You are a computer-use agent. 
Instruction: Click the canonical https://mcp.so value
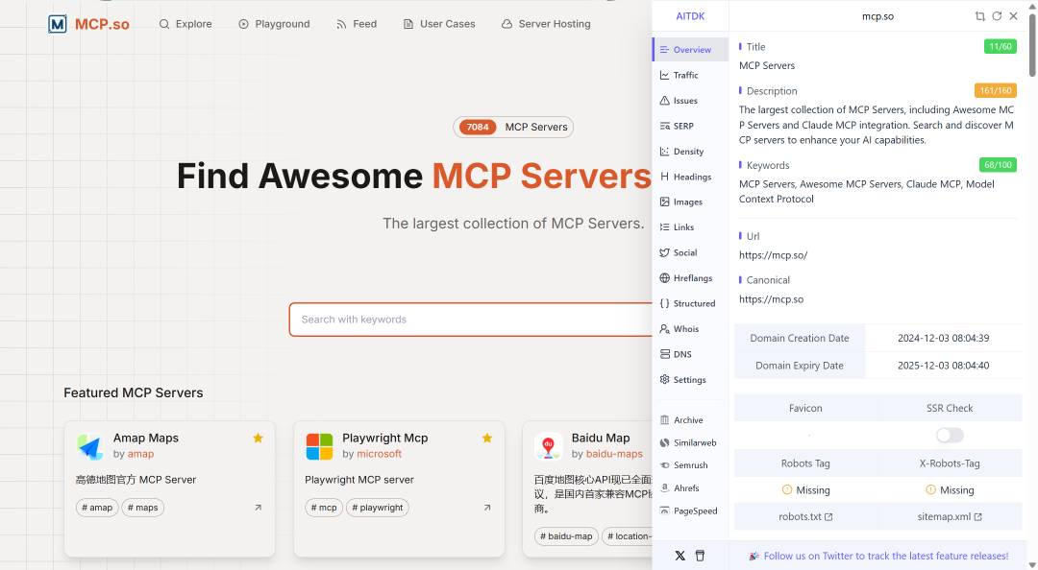coord(771,299)
